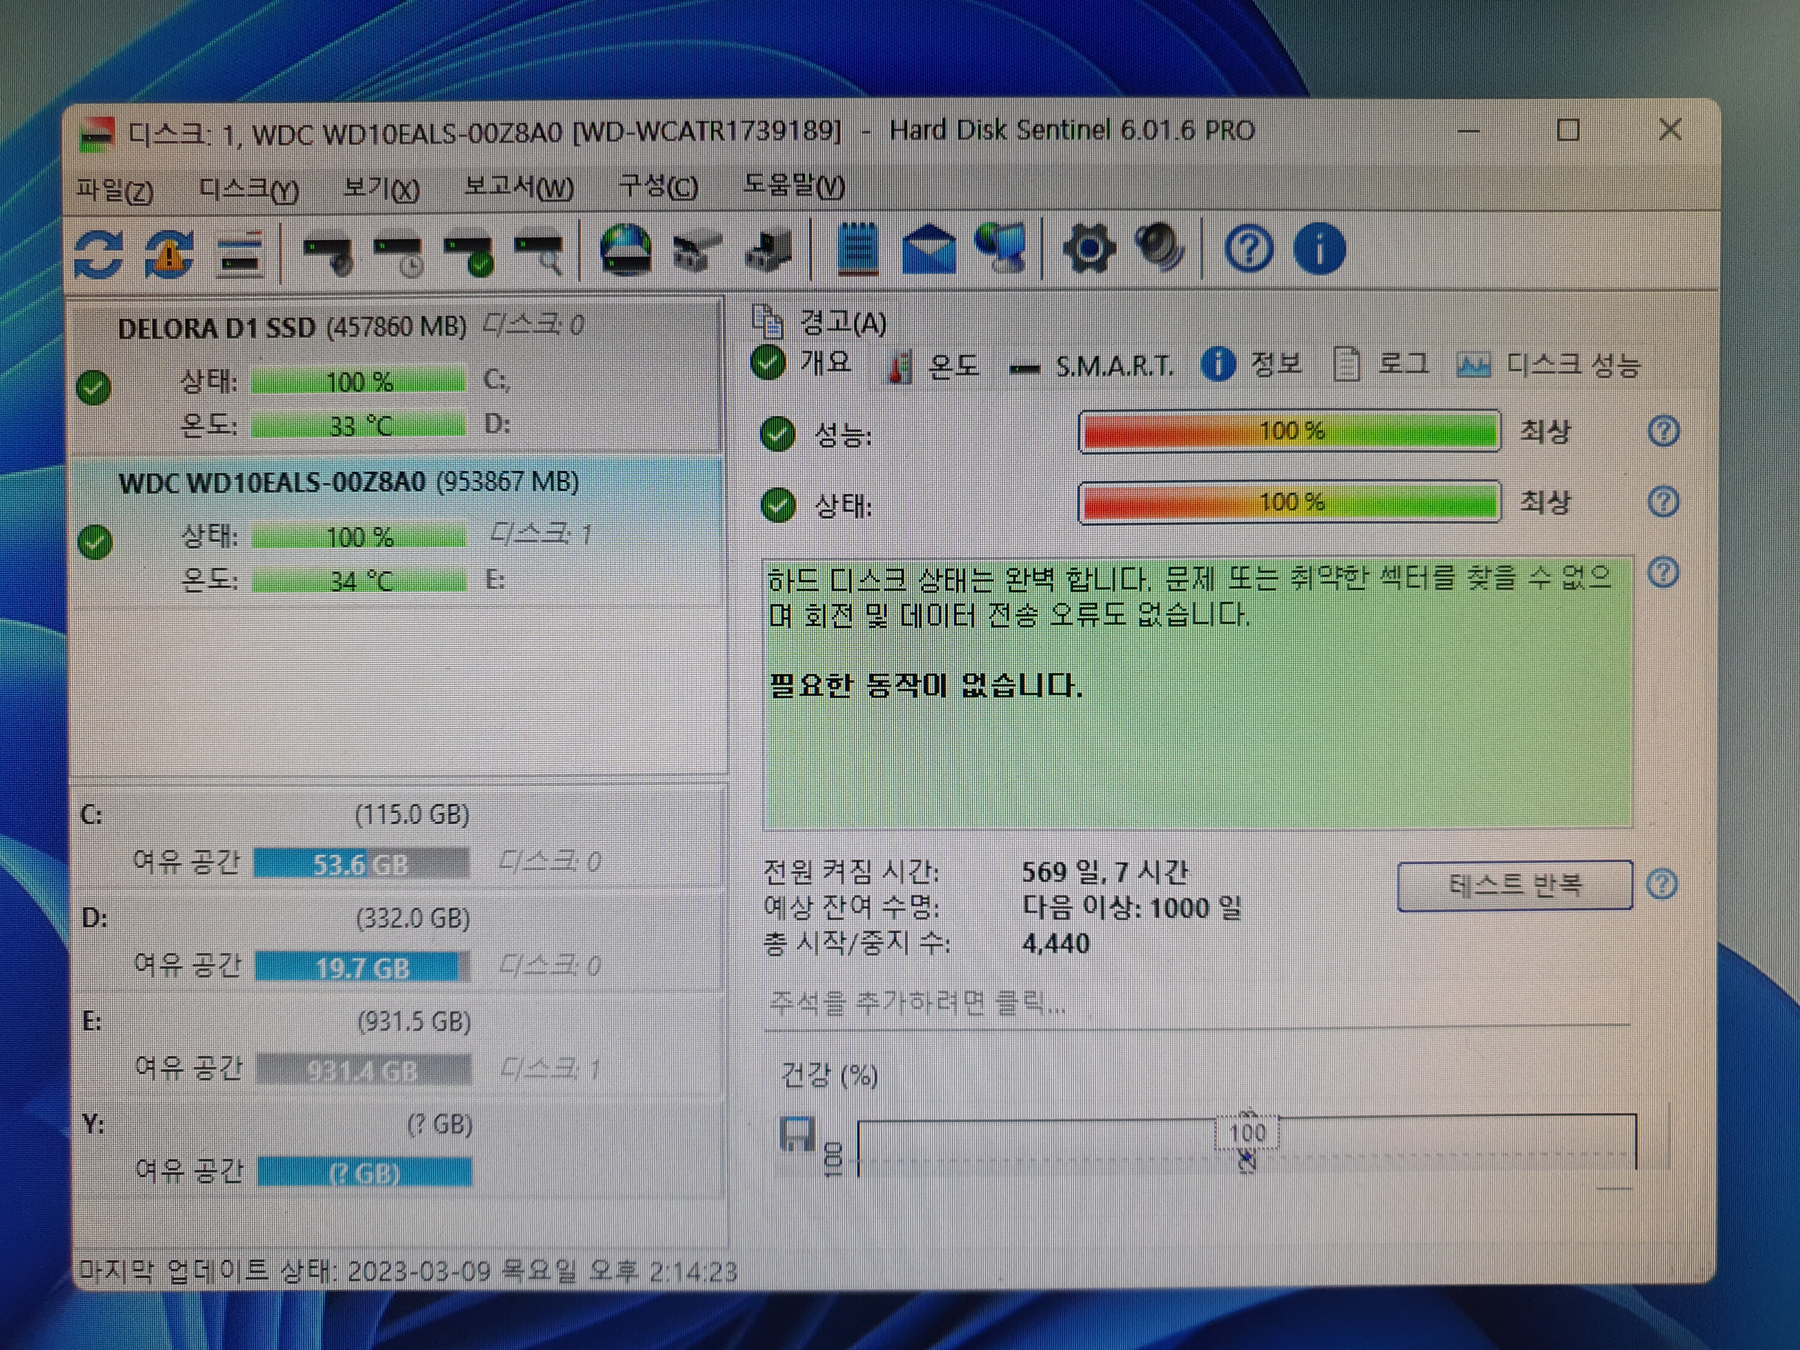Image resolution: width=1800 pixels, height=1350 pixels.
Task: Select the DELORA D1 SSD disk entry
Action: click(x=397, y=376)
